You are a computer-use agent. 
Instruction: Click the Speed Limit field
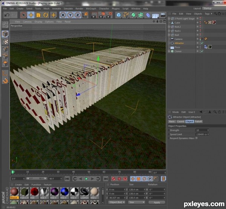[202, 134]
